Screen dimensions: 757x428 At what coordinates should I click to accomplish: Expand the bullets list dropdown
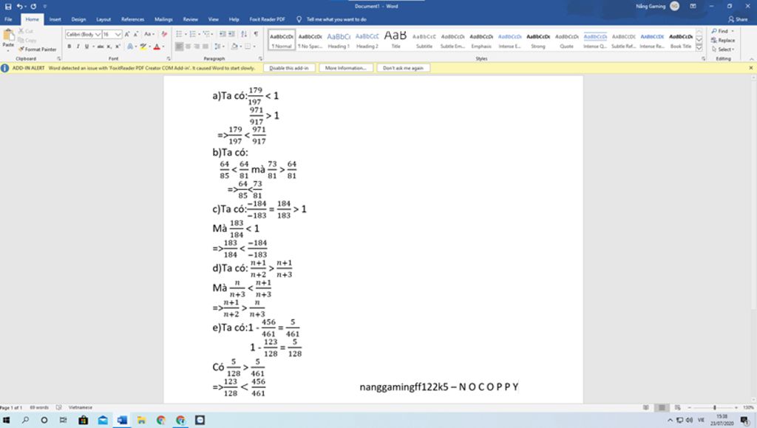point(186,34)
